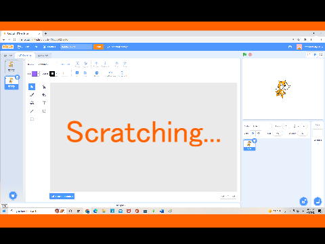Zoom out the paint canvas
Image resolution: width=325 pixels, height=244 pixels.
tap(223, 196)
